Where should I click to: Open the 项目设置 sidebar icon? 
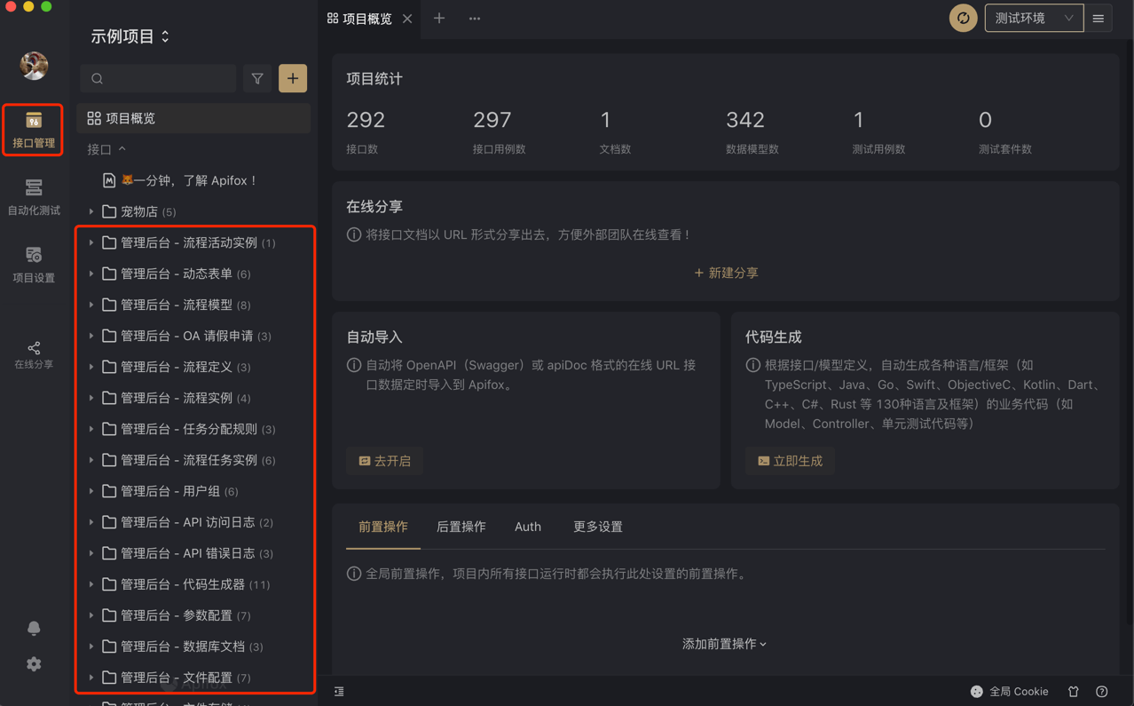pos(33,265)
